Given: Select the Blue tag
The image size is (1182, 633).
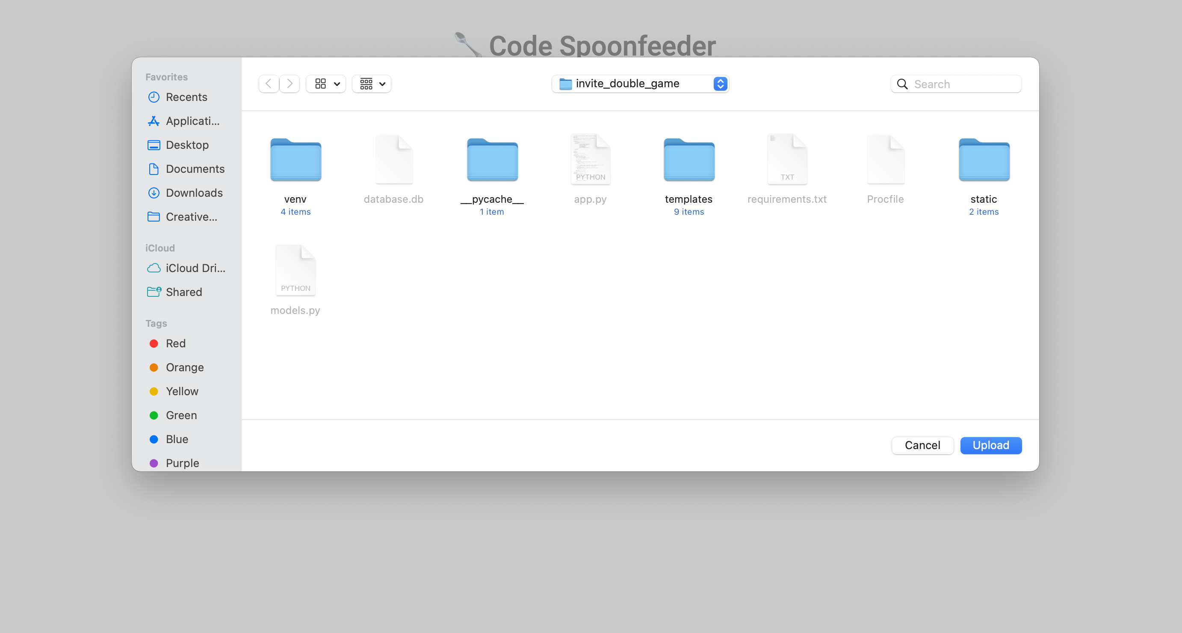Looking at the screenshot, I should pyautogui.click(x=177, y=439).
